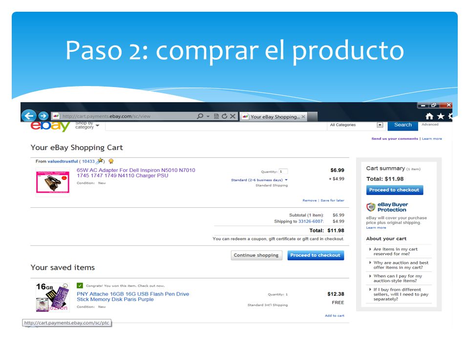The image size is (469, 352).
Task: Click the Quantity input box
Action: (283, 172)
